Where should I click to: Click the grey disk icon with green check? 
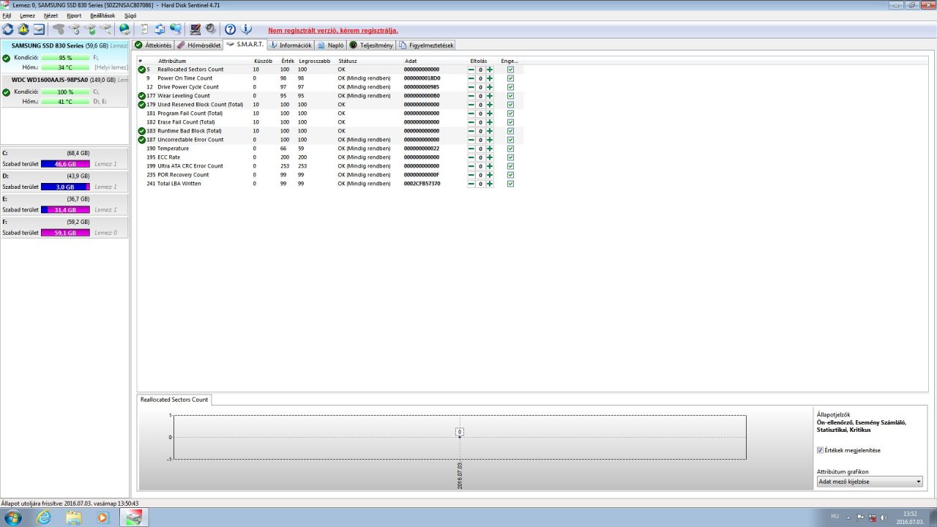click(x=90, y=29)
